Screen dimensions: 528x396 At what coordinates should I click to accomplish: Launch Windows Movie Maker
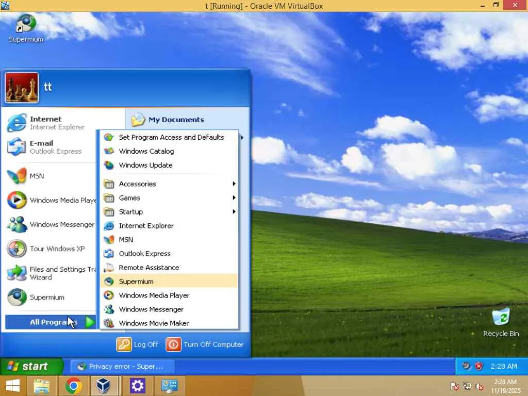pyautogui.click(x=169, y=323)
